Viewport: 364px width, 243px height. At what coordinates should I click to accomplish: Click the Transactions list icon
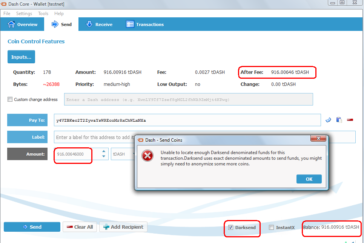point(130,24)
